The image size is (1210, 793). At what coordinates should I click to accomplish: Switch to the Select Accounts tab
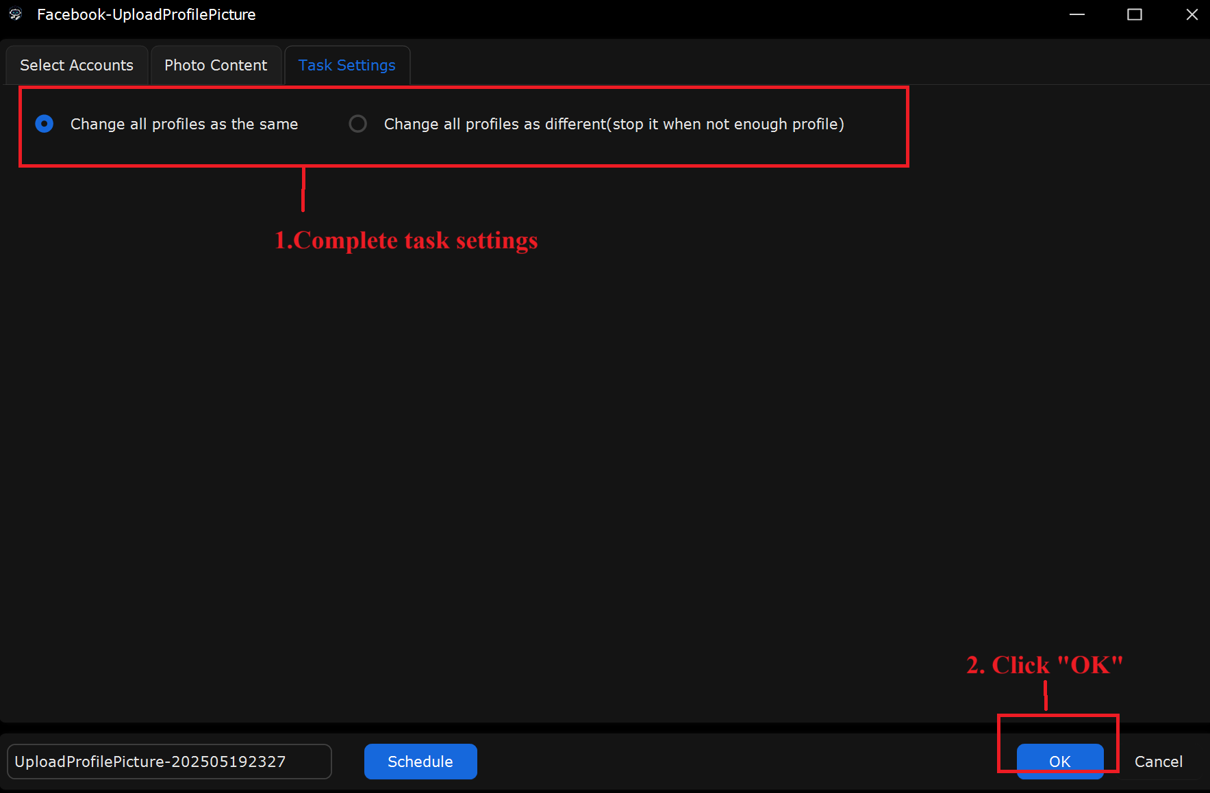(x=77, y=65)
